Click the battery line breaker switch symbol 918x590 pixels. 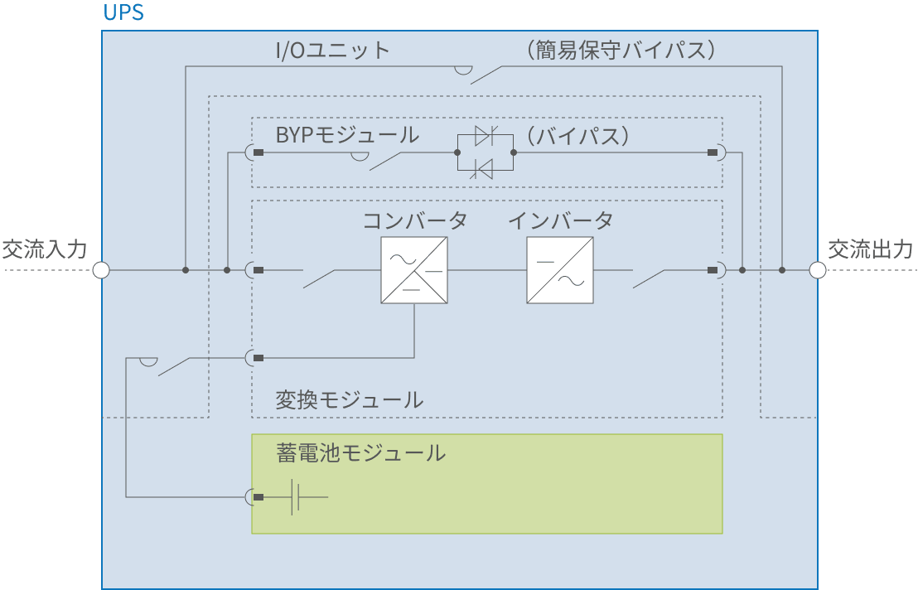(164, 366)
